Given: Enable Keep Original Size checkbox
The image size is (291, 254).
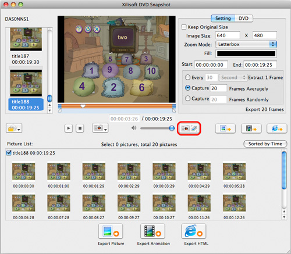Looking at the screenshot, I should tap(184, 27).
